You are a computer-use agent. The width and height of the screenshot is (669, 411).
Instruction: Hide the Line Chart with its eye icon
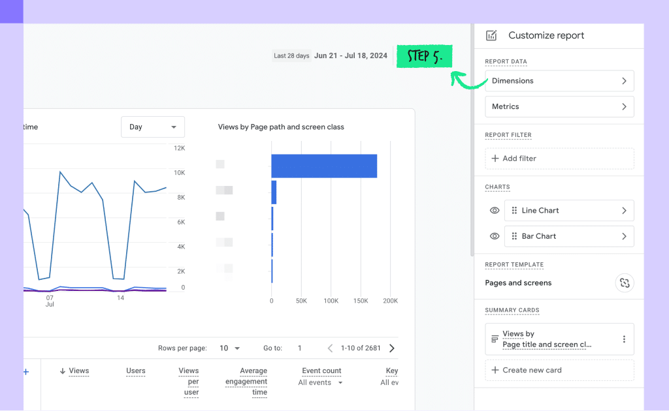pyautogui.click(x=495, y=211)
